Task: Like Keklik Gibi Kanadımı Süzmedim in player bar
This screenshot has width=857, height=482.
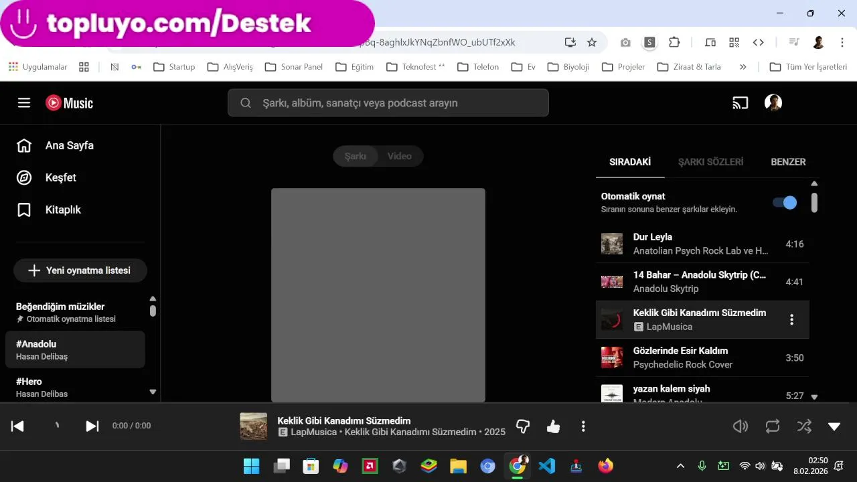Action: pyautogui.click(x=553, y=426)
